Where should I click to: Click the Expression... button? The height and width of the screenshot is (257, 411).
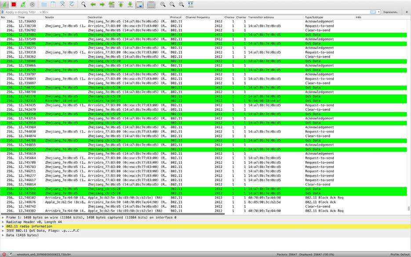pyautogui.click(x=391, y=12)
